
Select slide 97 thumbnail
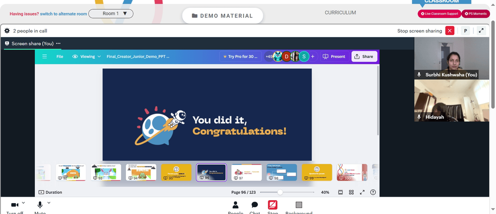pos(247,172)
